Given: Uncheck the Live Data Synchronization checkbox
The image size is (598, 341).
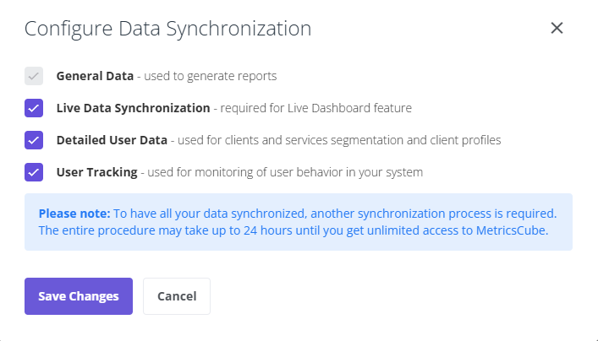Looking at the screenshot, I should coord(34,108).
